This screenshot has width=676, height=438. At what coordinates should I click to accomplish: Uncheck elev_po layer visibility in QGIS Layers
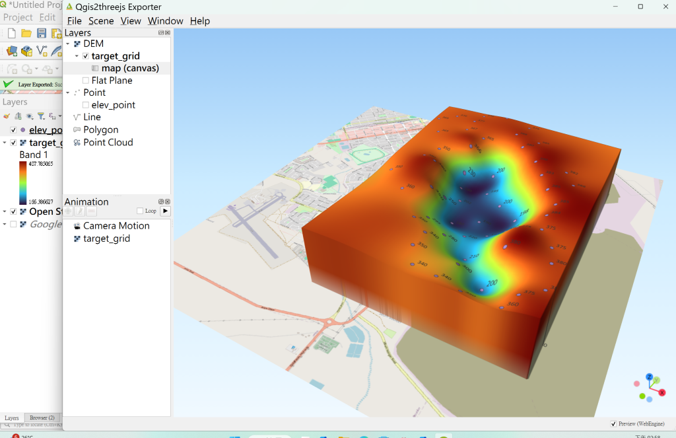pyautogui.click(x=13, y=130)
